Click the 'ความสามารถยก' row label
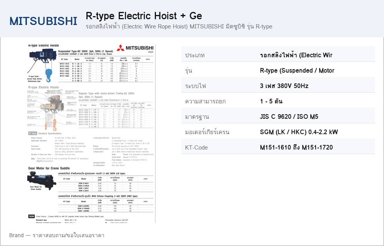This screenshot has width=384, height=246. pos(205,101)
